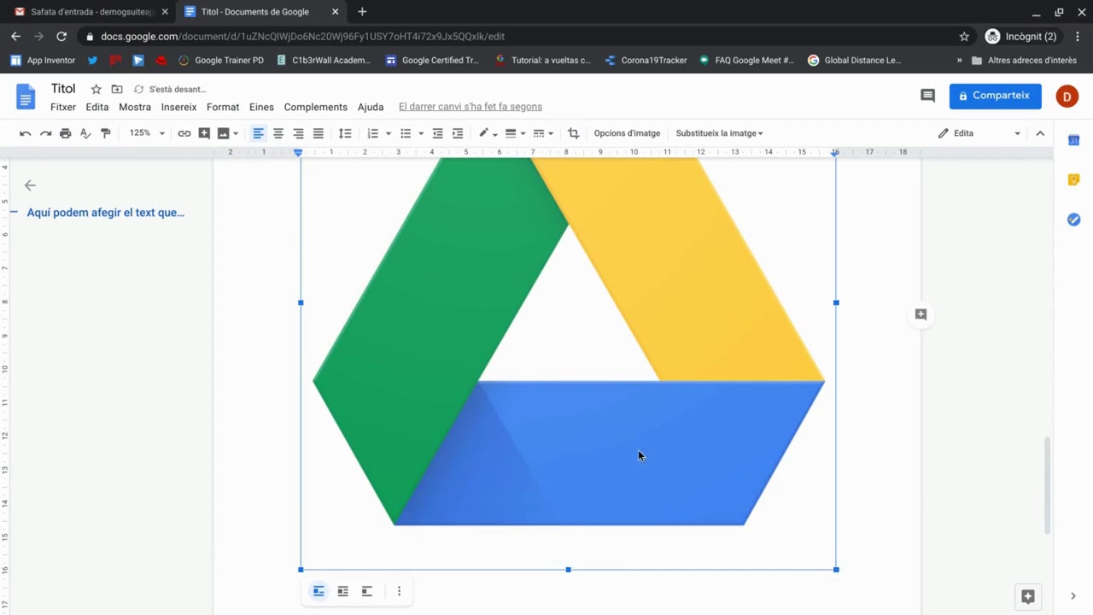Open the Fitxer menu
The width and height of the screenshot is (1093, 615).
click(x=63, y=107)
